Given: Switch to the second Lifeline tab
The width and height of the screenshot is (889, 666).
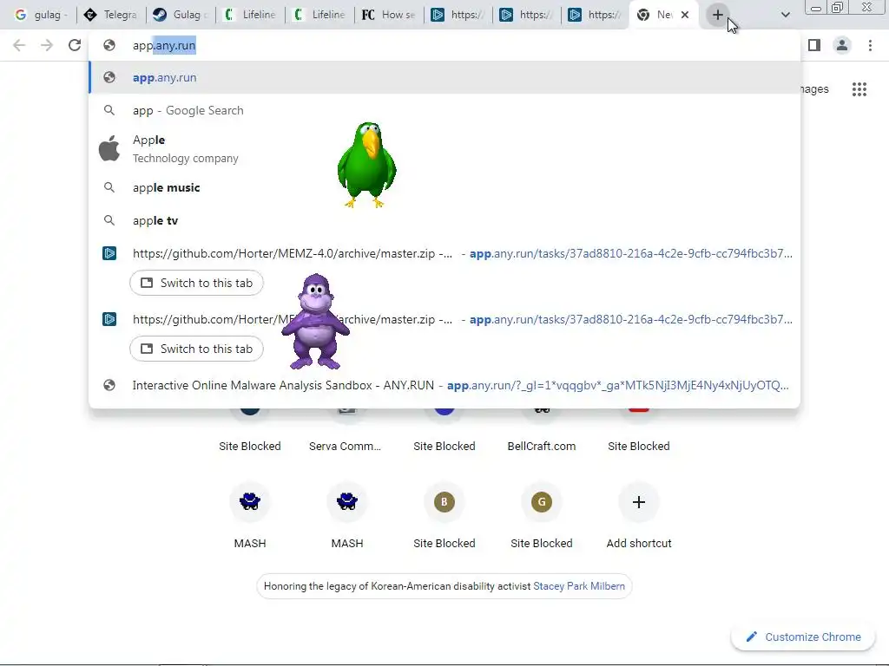Looking at the screenshot, I should coord(319,15).
